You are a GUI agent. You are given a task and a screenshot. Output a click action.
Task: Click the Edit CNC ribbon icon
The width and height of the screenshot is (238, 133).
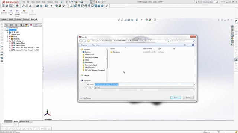[4, 11]
